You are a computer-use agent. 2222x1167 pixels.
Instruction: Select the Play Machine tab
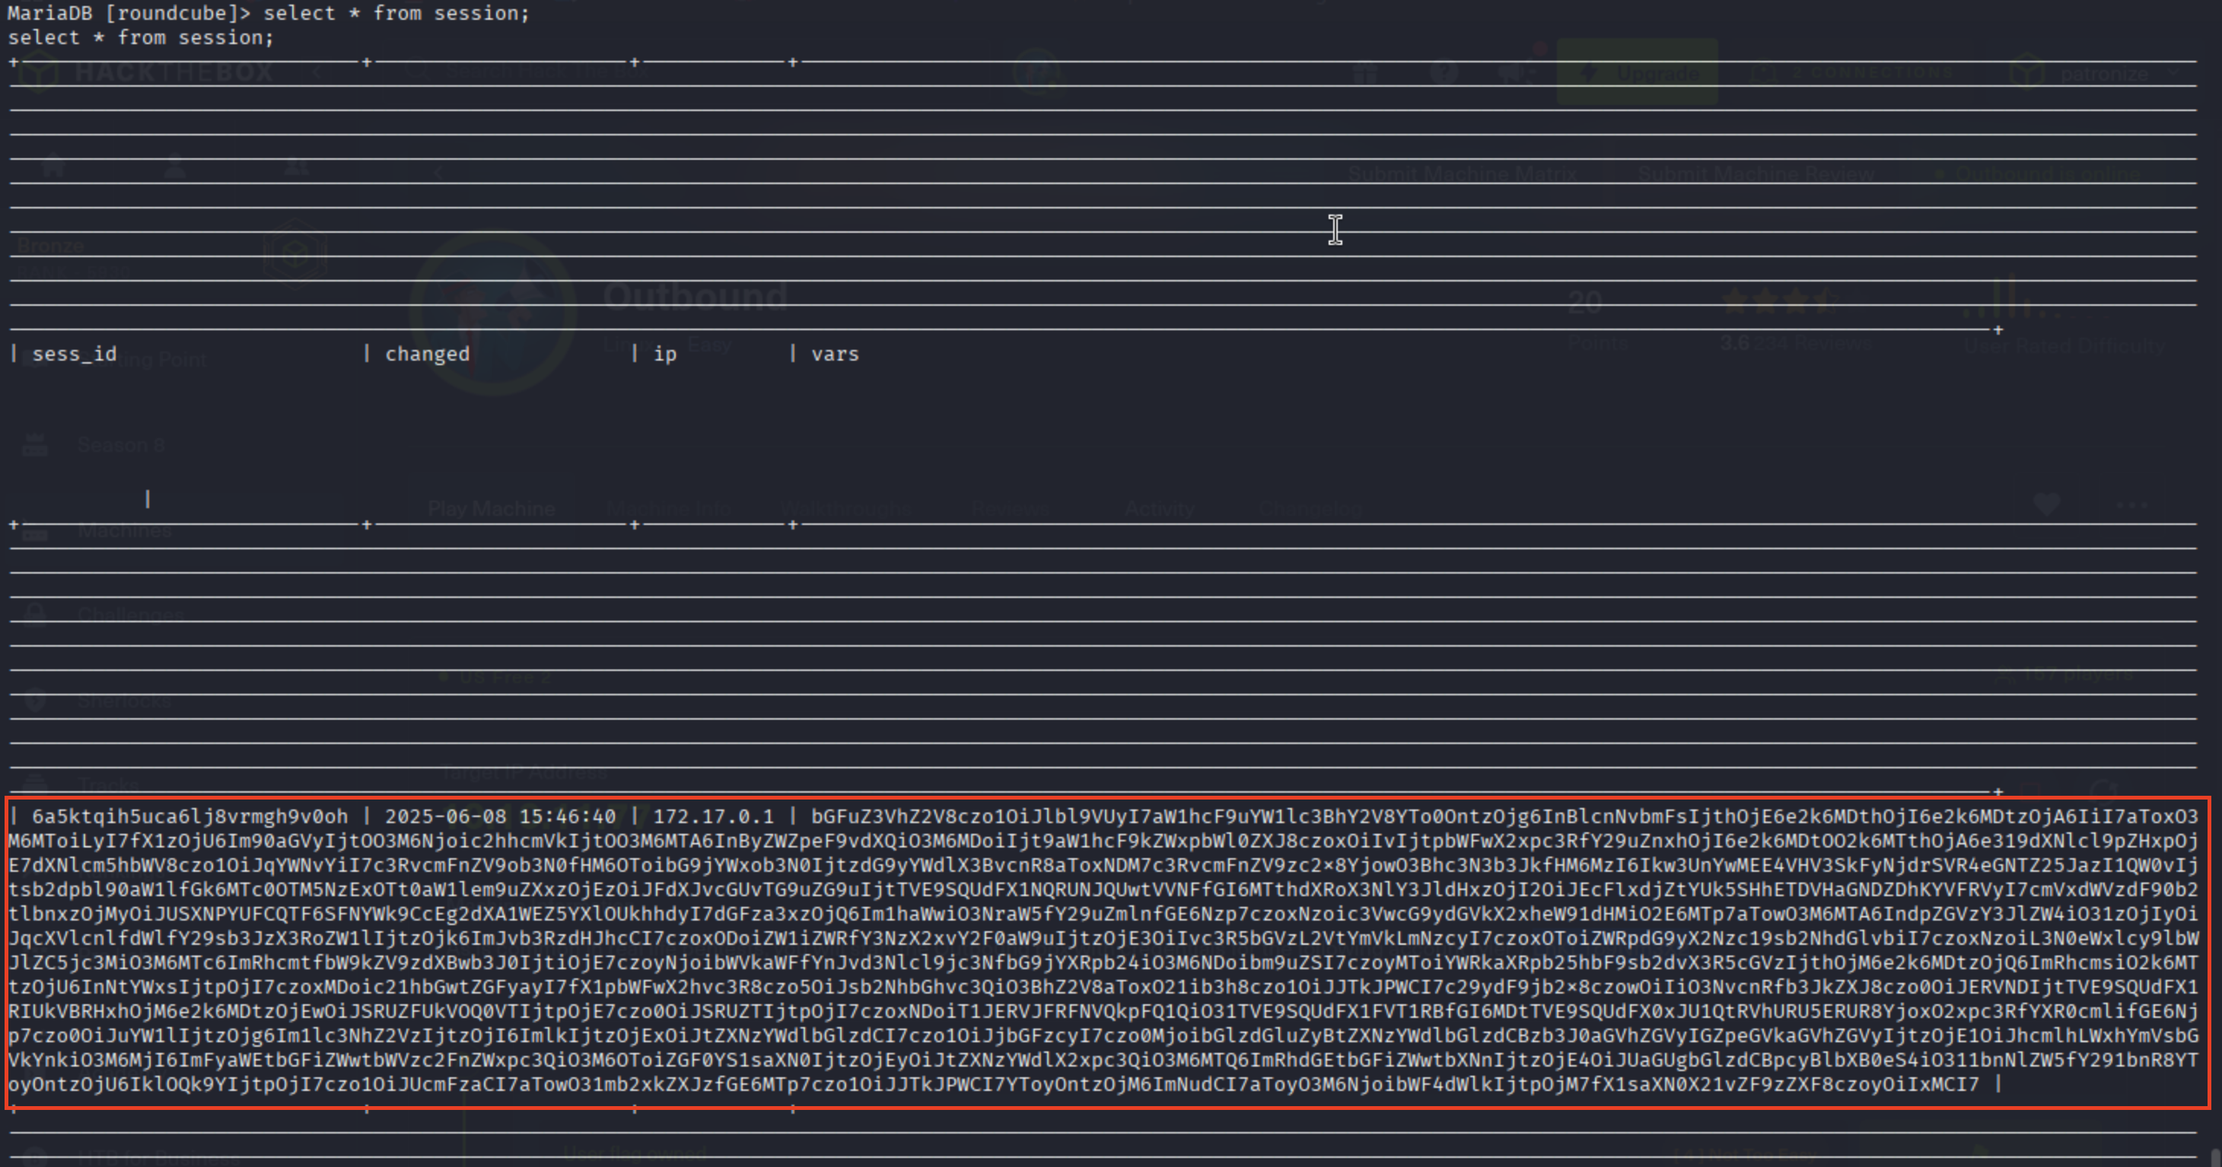(x=491, y=509)
